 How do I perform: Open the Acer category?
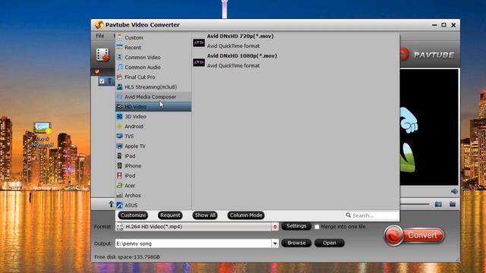(153, 186)
